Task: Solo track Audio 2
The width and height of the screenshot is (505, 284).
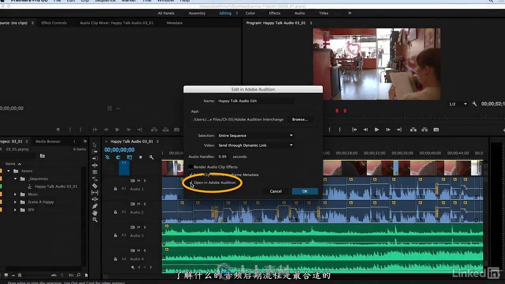Action: point(145,204)
